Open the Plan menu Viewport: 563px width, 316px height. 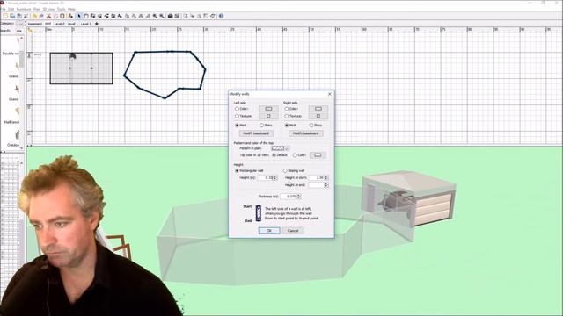(x=37, y=9)
